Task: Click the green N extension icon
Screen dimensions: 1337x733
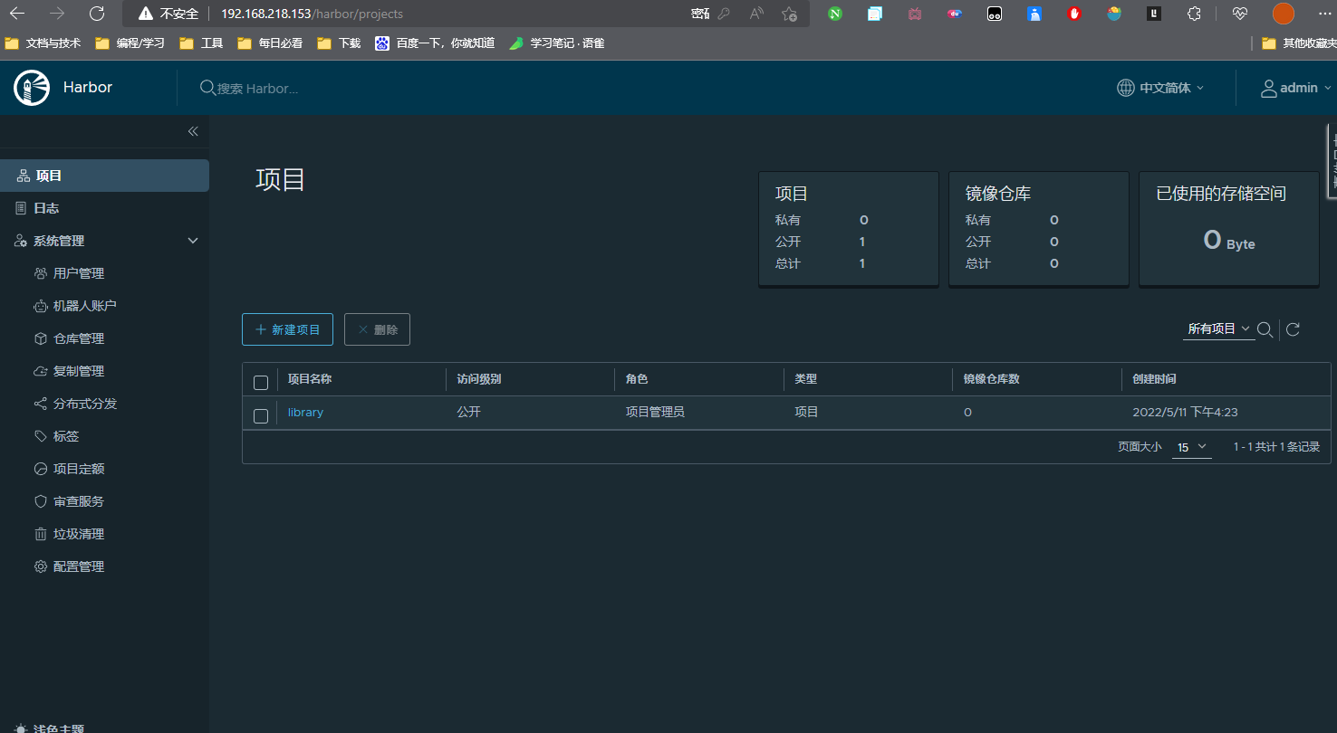Action: (x=835, y=14)
